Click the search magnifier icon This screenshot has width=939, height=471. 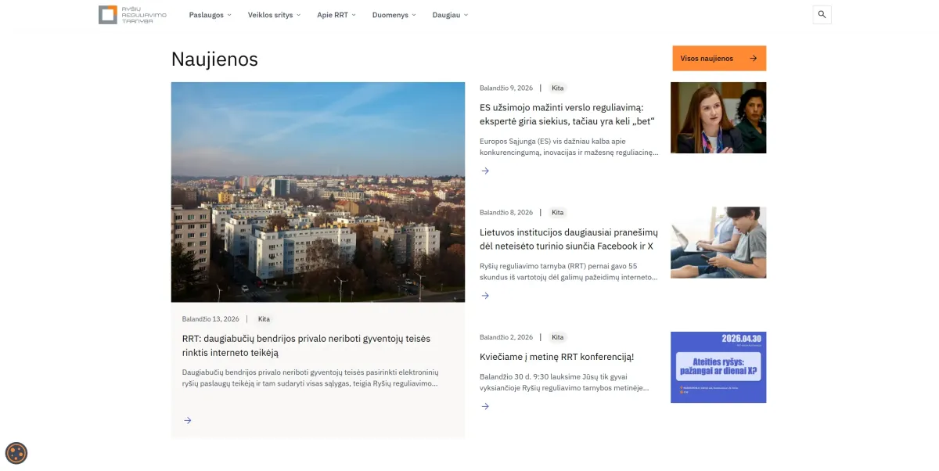click(822, 15)
